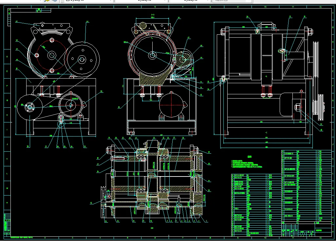
Task: Select part balloon number 58
Action: point(305,16)
